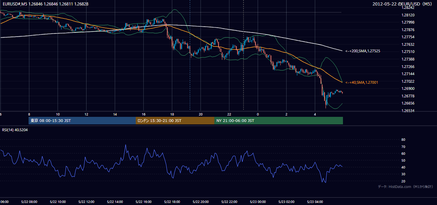Click the RSI(14) 40.5204 indicator label
Screen dimensions: 437x205
(15, 130)
